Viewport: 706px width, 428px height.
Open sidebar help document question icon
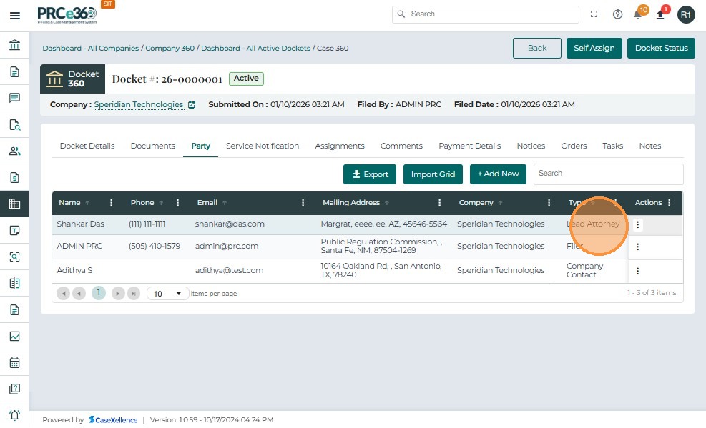coord(14,389)
